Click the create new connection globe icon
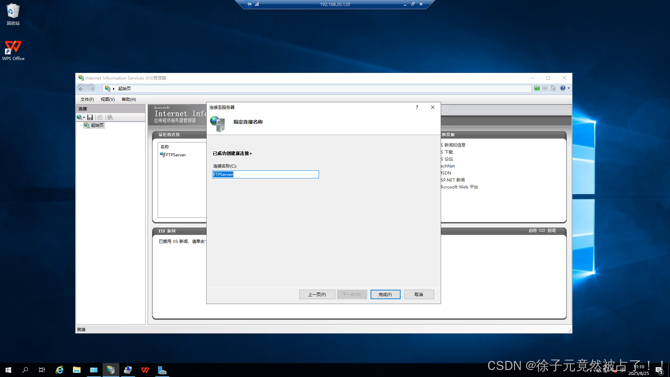Screen dimensions: 670x377 79,117
